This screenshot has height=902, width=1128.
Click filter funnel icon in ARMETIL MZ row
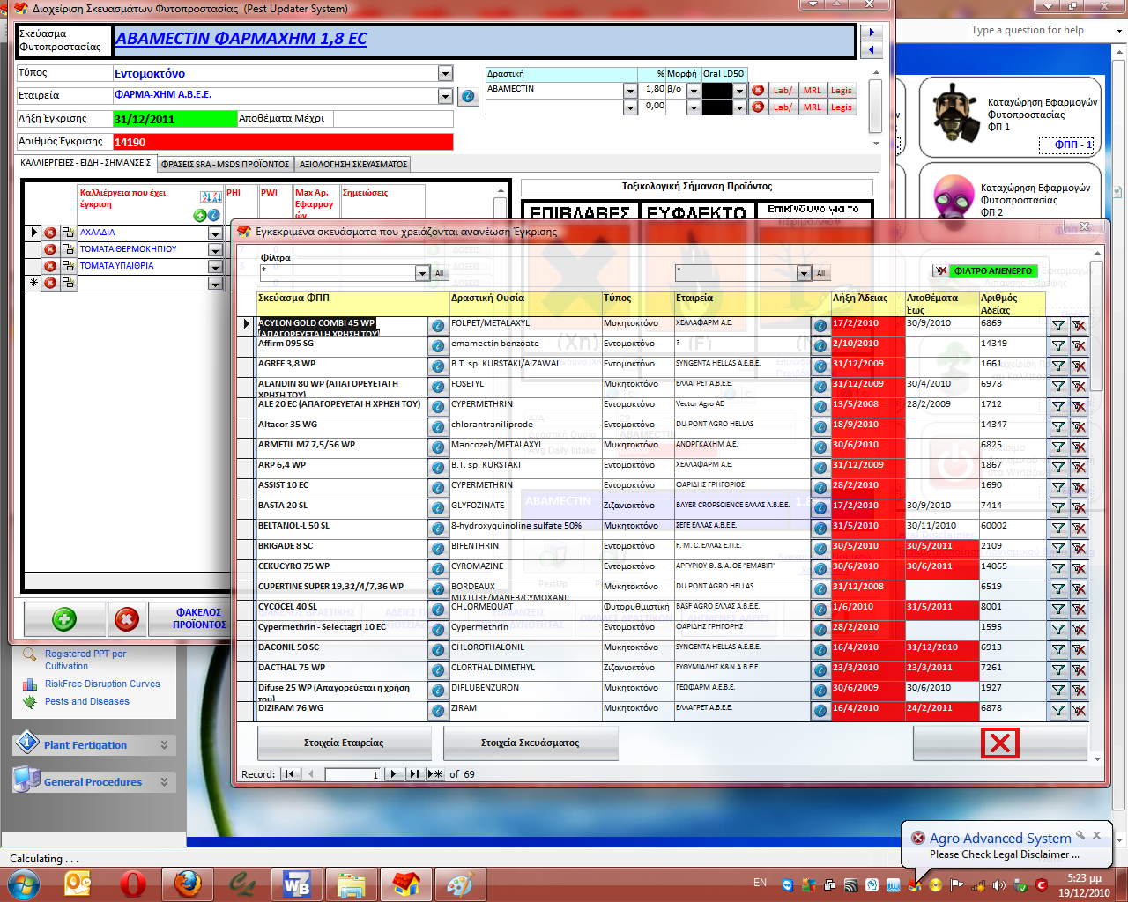1058,447
